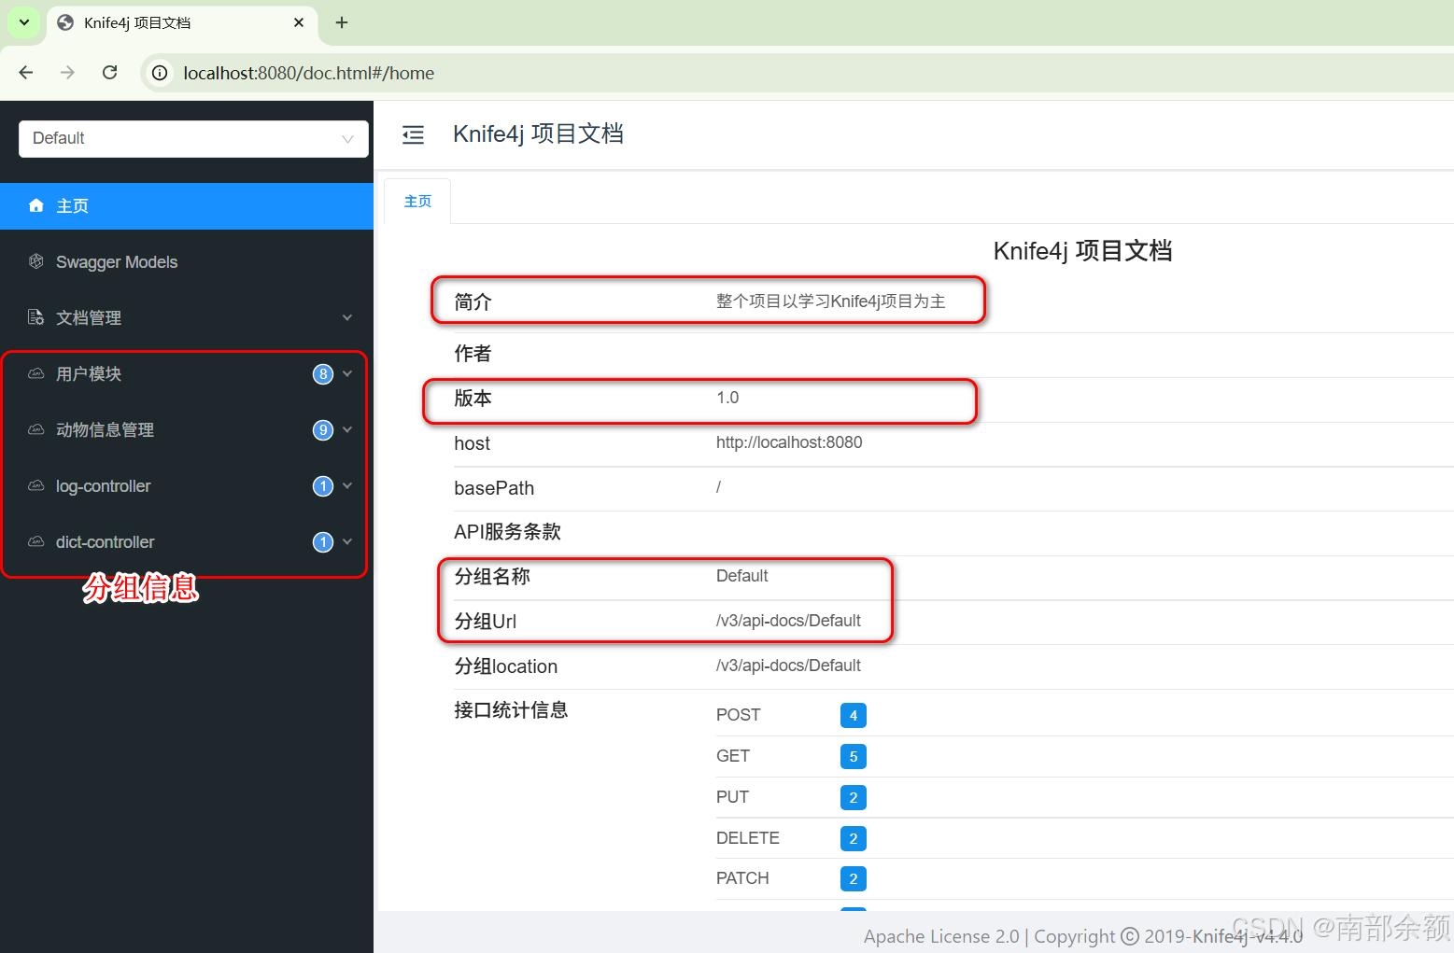Click the host value http://localhost:8080

pos(789,442)
